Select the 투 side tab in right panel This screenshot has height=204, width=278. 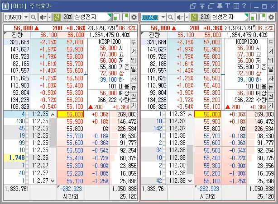(271, 42)
